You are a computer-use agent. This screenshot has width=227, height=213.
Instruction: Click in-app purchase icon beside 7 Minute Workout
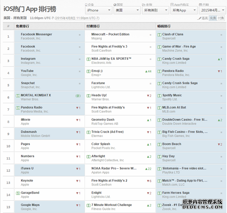89,205
